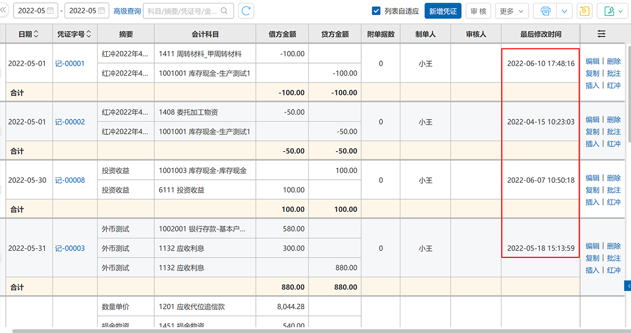
Task: Open voucher 记-00008 link
Action: point(70,180)
